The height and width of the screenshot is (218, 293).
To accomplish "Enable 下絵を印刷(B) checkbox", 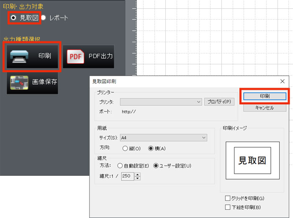I will (x=228, y=207).
